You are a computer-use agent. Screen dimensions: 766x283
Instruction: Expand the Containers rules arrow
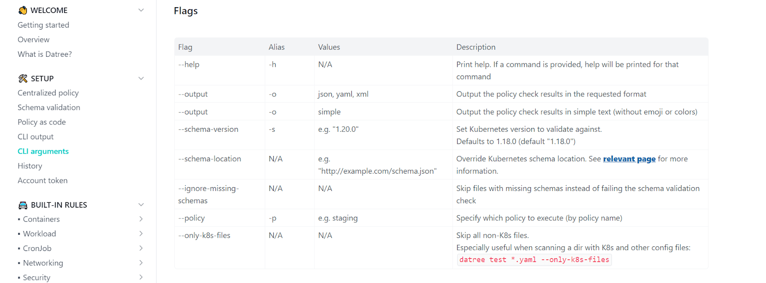tap(141, 219)
